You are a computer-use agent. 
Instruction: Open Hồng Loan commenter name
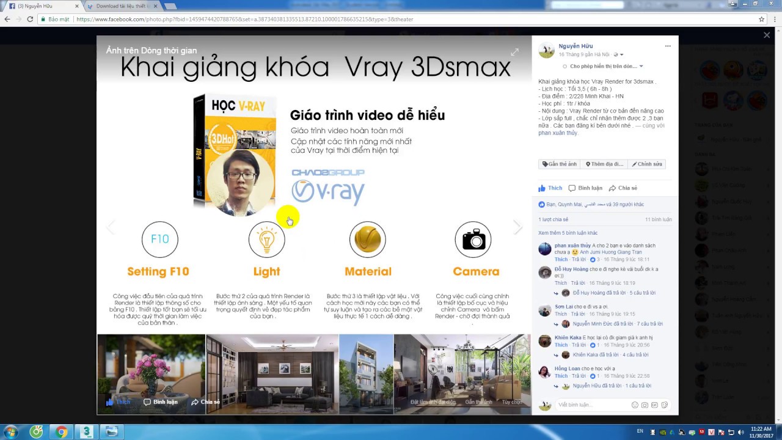coord(568,369)
